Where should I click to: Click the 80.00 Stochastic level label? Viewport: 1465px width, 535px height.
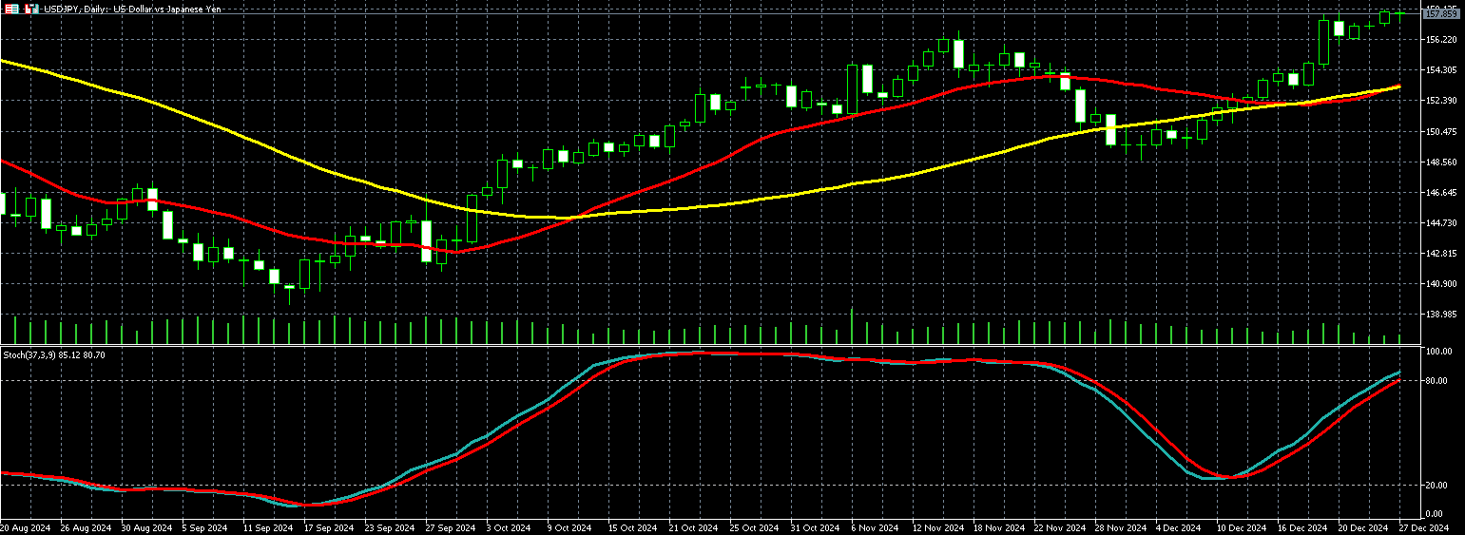(x=1437, y=381)
